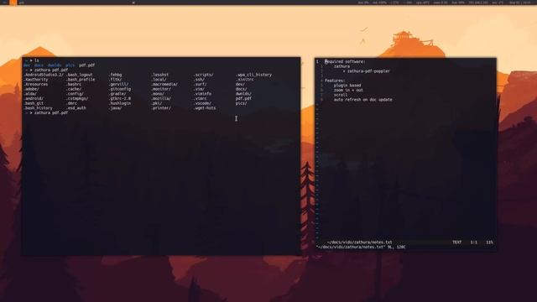This screenshot has height=302, width=537.
Task: Click the .dmrc file name
Action: (x=71, y=103)
